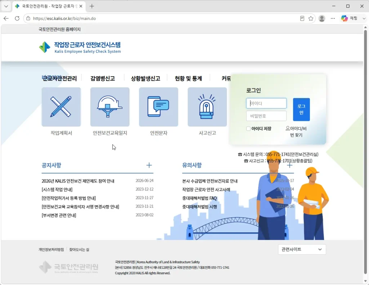The image size is (369, 285).
Task: View site information lock icon
Action: (28, 18)
